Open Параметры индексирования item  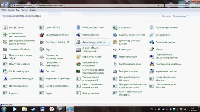coord(54,57)
